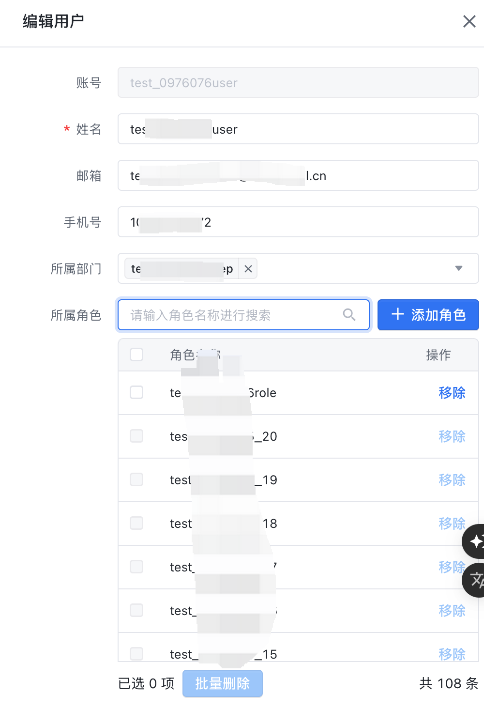Click 移除 for the first role row
The width and height of the screenshot is (484, 709).
coord(452,393)
